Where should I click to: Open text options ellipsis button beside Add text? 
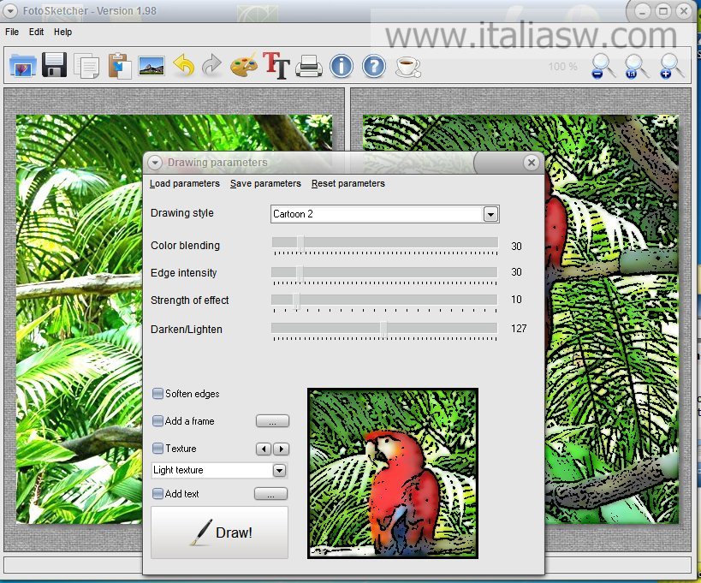[x=271, y=494]
